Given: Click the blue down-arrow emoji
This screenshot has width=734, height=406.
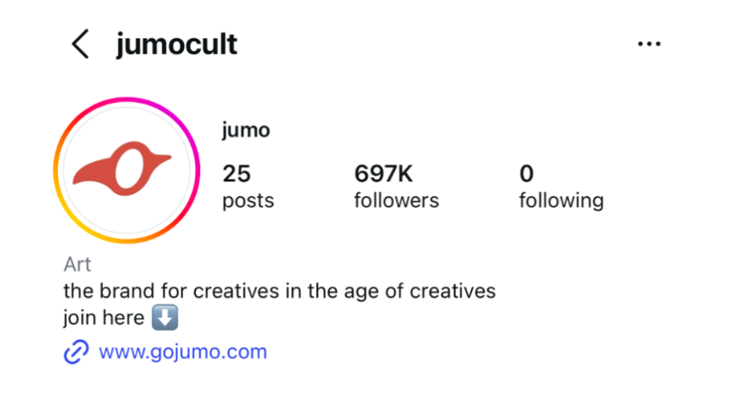Looking at the screenshot, I should (x=164, y=319).
